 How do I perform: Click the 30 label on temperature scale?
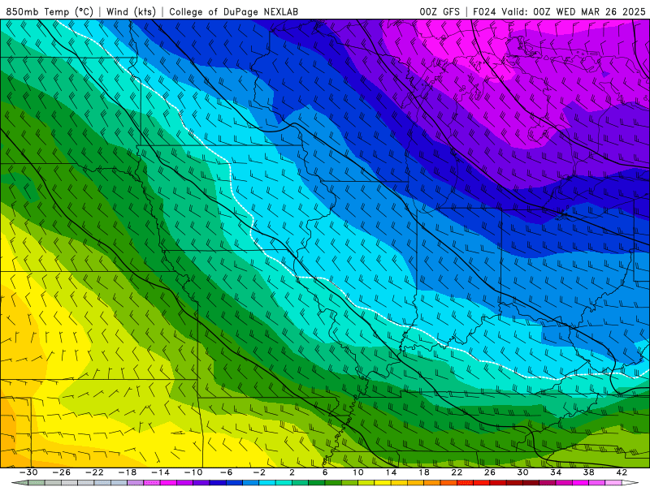(x=522, y=472)
